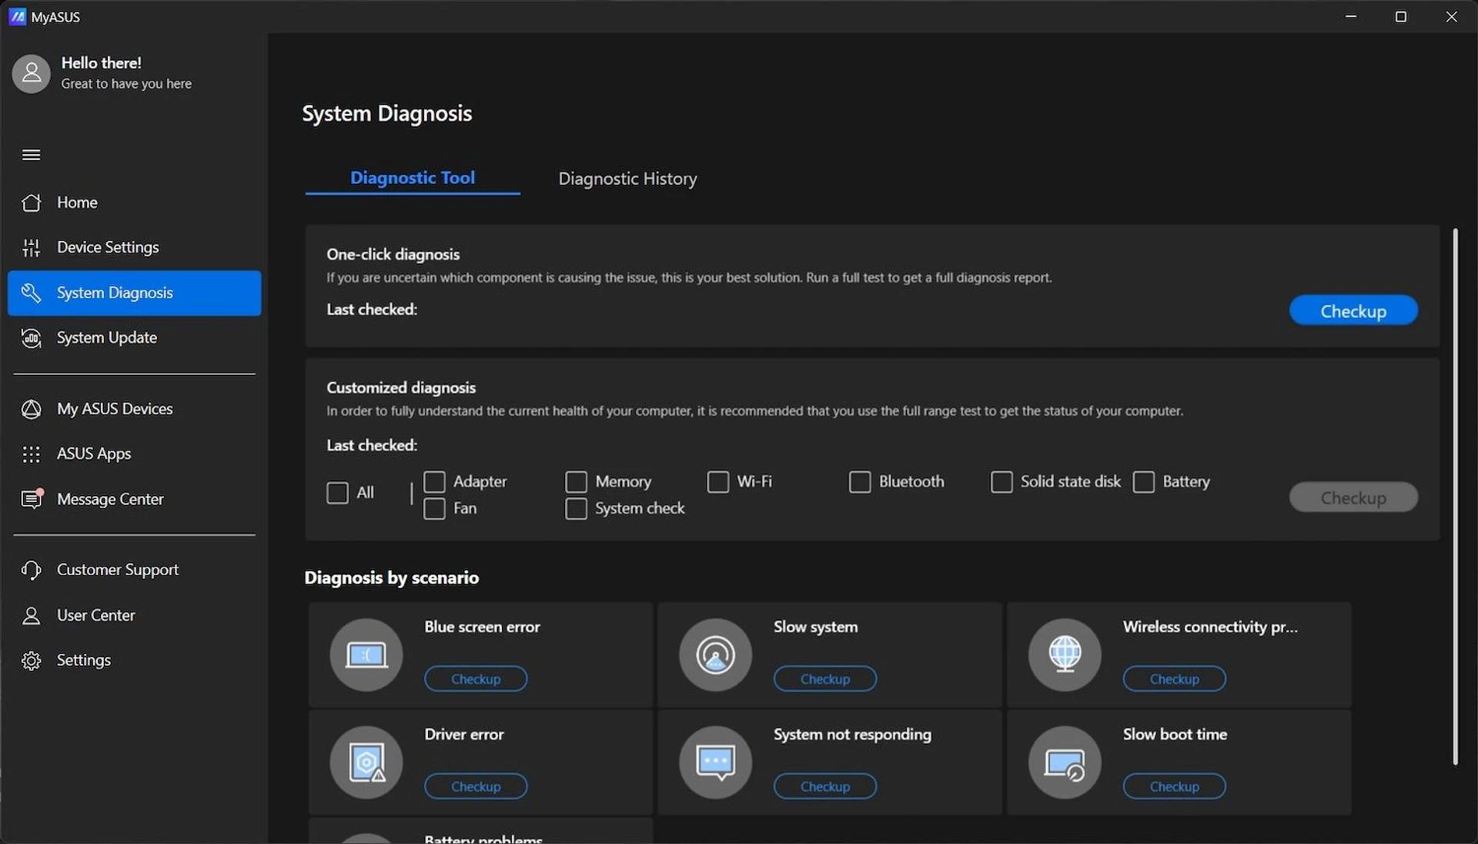Open the user profile avatar
The width and height of the screenshot is (1478, 844).
point(32,73)
